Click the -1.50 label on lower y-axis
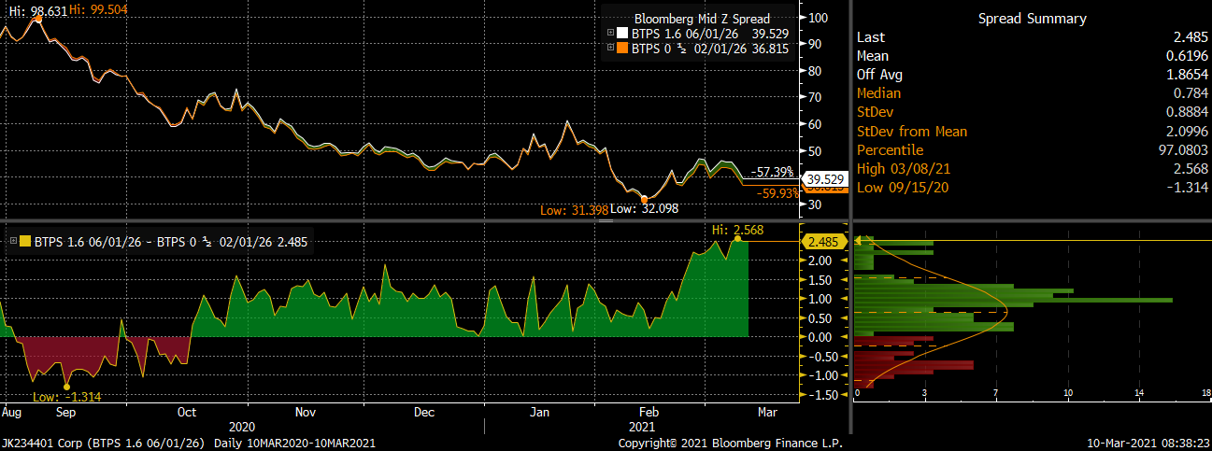 tap(819, 395)
